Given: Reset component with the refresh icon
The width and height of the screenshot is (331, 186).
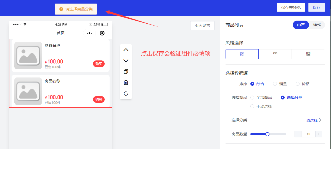Looking at the screenshot, I should click(126, 94).
